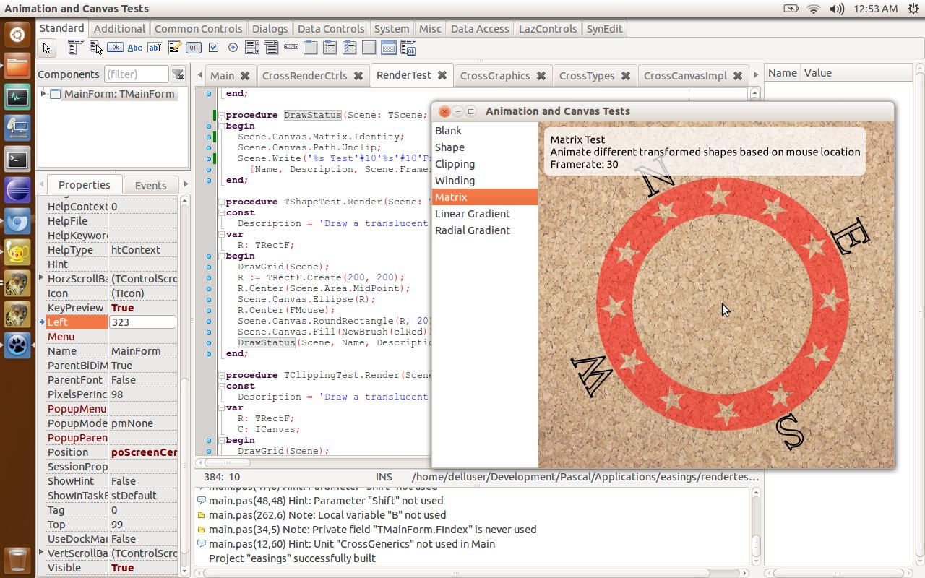Pick the TFrame component icon
Image resolution: width=925 pixels, height=578 pixels.
pyautogui.click(x=389, y=48)
